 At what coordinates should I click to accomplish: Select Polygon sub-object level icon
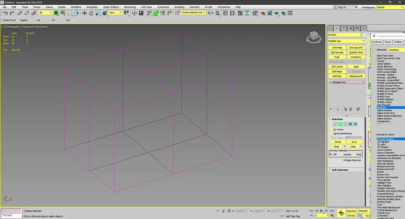point(350,124)
